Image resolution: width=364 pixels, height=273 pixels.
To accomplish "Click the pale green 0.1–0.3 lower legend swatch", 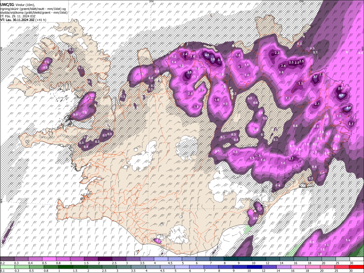I will pos(7,267).
